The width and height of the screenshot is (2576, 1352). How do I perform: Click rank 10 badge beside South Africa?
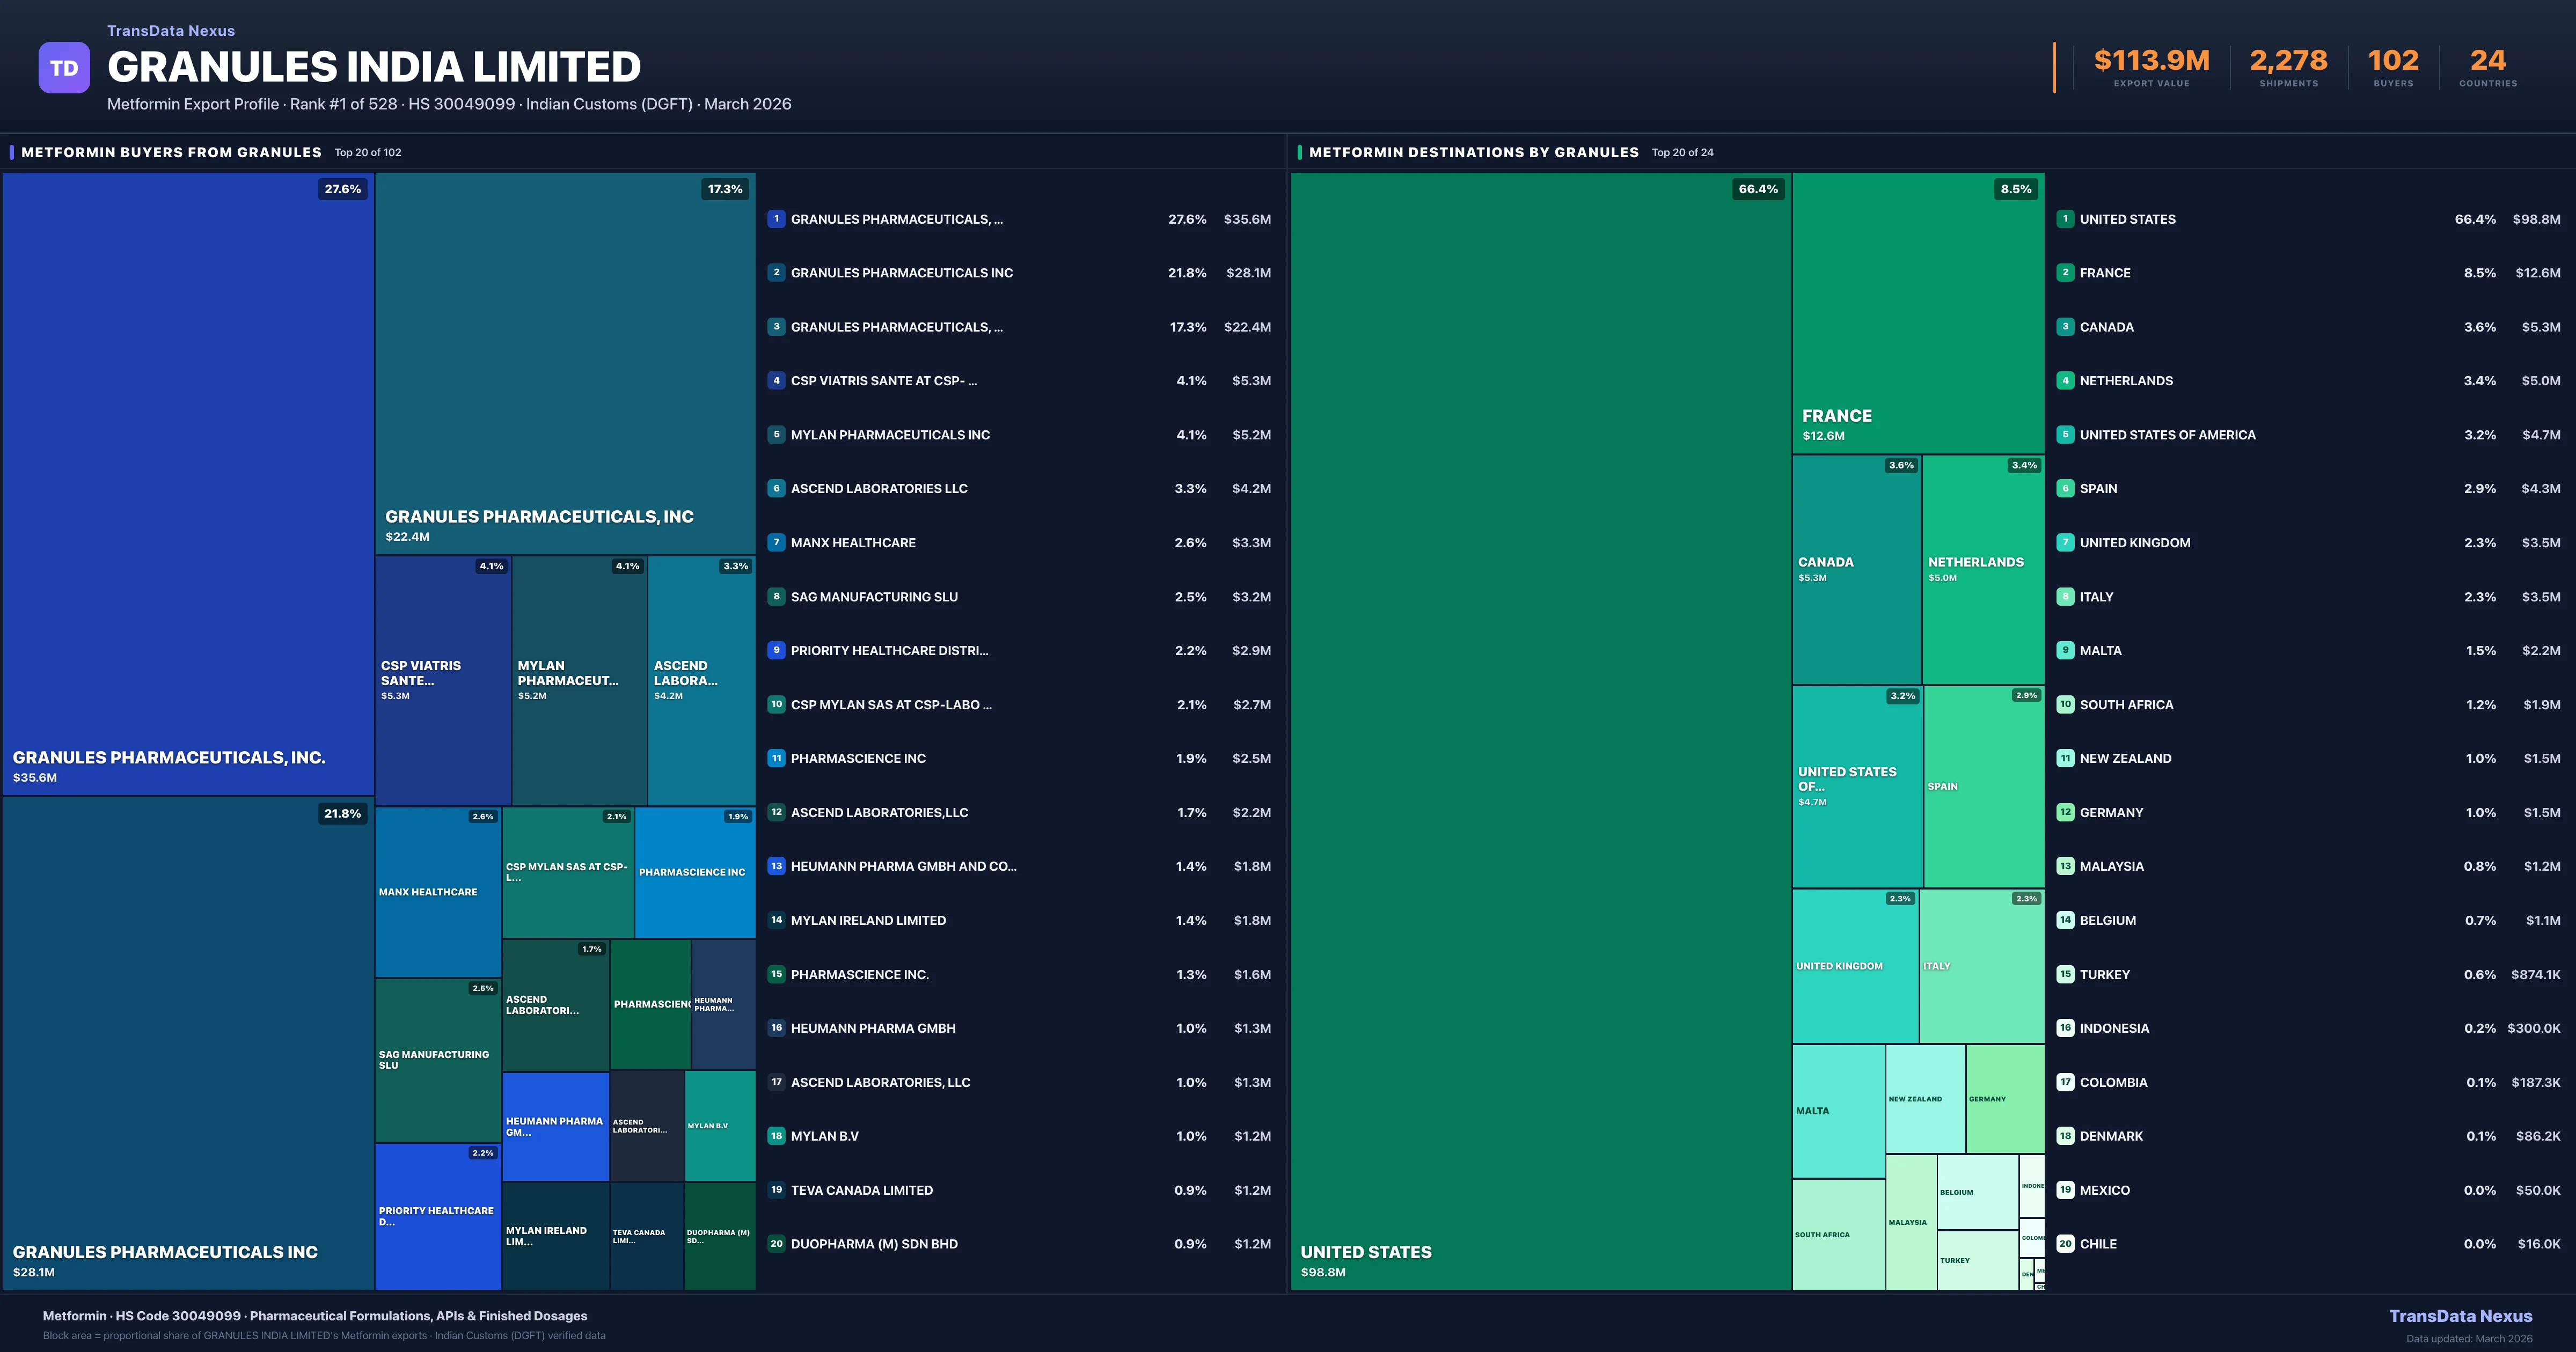click(x=2065, y=704)
